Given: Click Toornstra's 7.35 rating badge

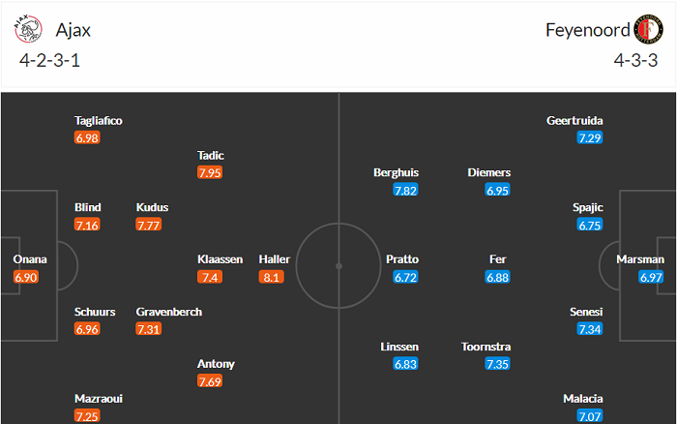Looking at the screenshot, I should tap(497, 363).
